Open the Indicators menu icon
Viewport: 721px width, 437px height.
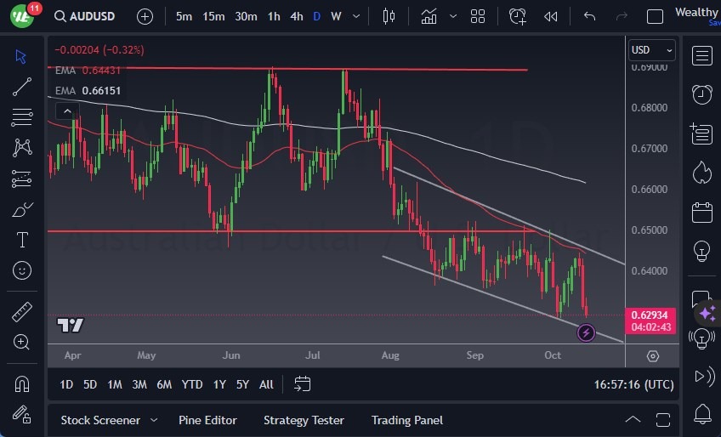(x=429, y=16)
